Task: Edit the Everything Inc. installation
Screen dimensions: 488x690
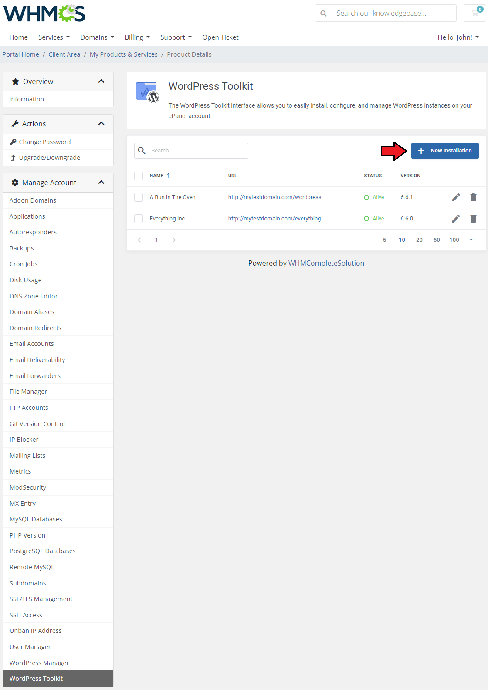Action: (x=456, y=219)
